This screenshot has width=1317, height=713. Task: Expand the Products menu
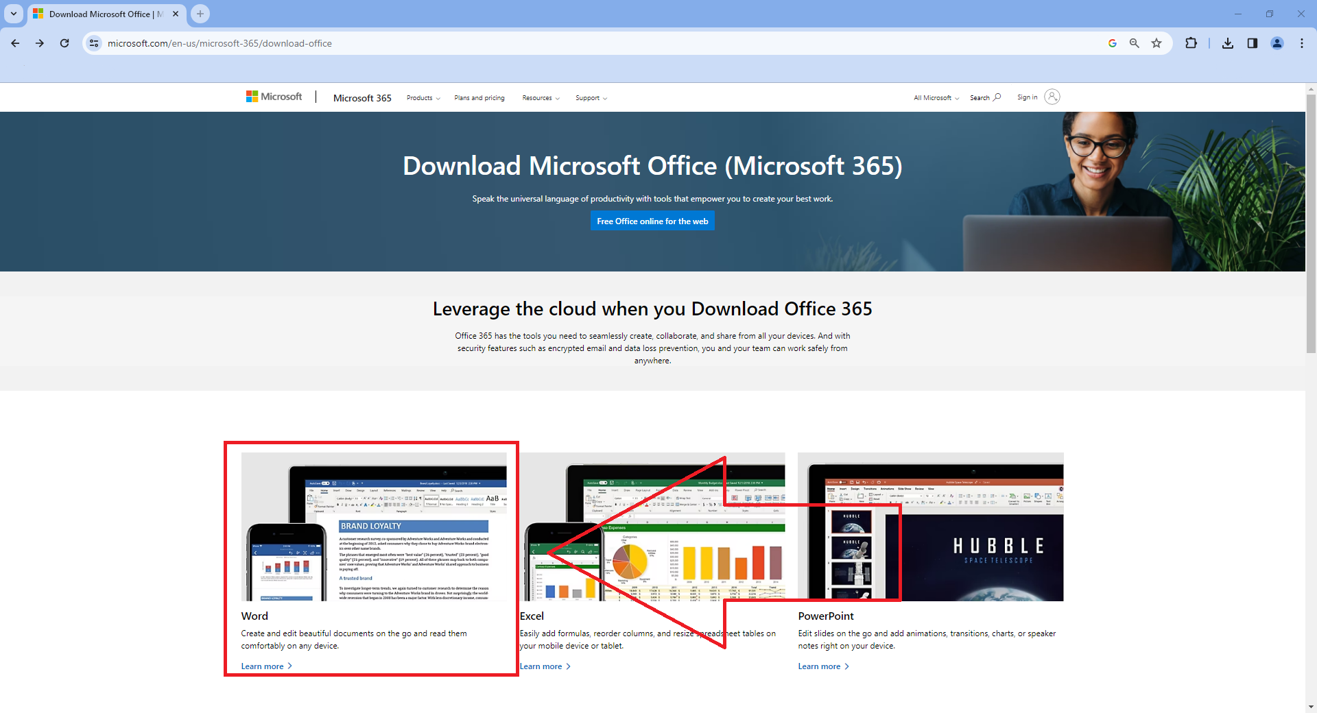(423, 98)
